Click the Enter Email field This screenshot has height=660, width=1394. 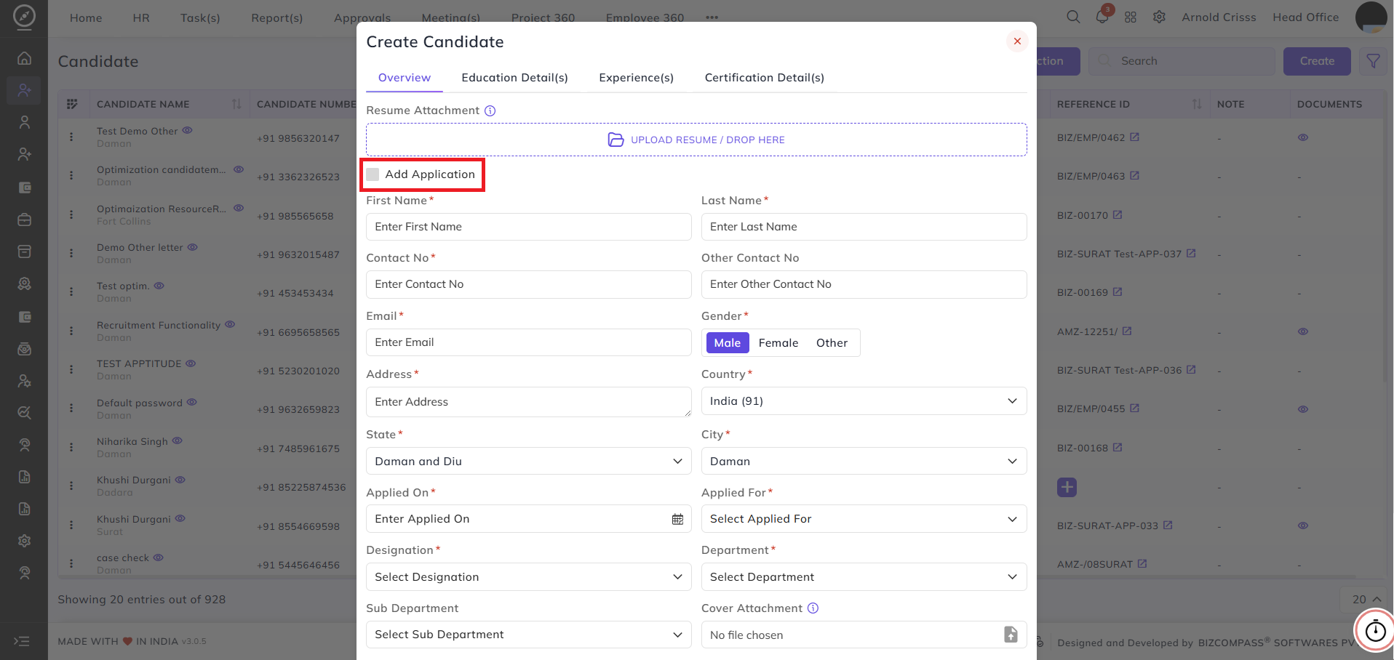(x=528, y=342)
